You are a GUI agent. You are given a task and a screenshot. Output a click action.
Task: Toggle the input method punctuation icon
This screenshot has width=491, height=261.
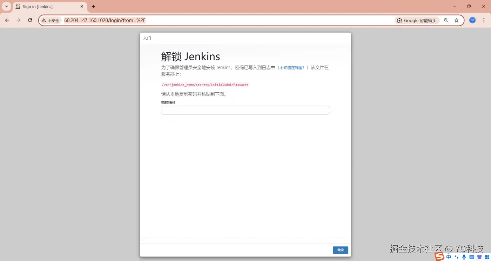point(457,257)
